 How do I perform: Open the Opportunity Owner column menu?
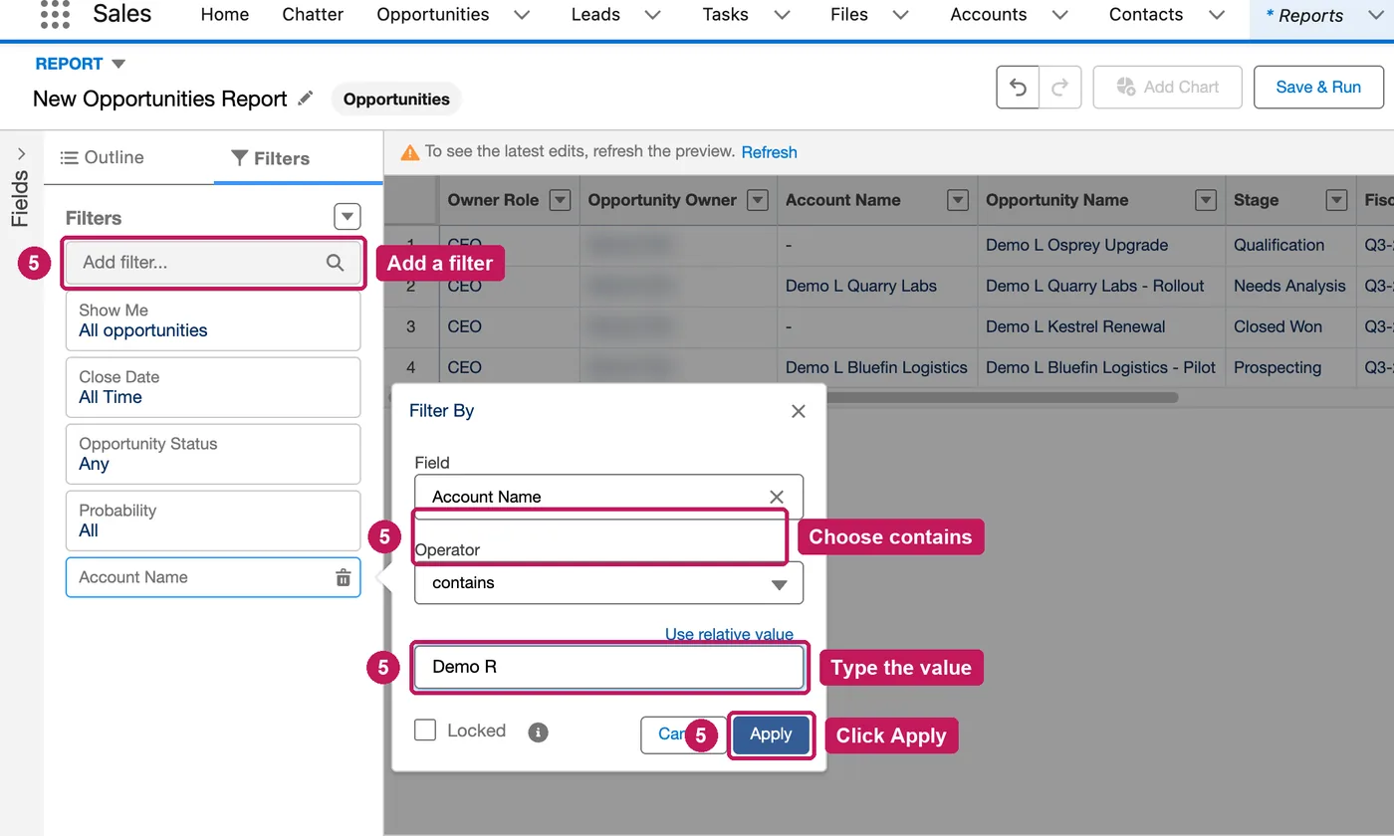point(758,200)
